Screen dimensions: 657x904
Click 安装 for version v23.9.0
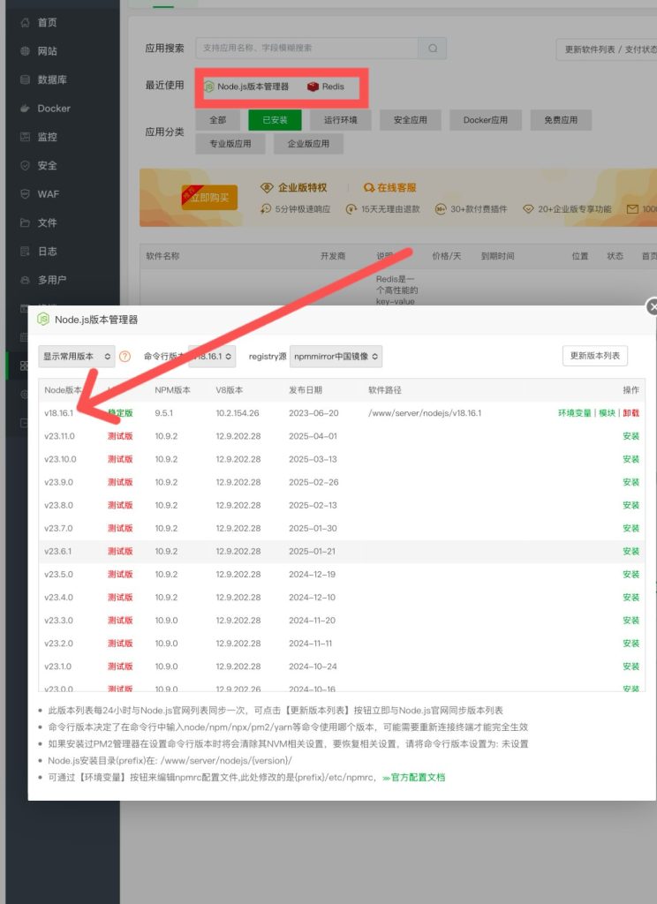click(631, 483)
